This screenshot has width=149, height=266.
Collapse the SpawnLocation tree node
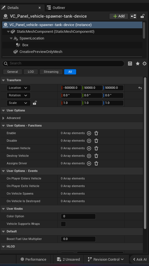(11, 38)
